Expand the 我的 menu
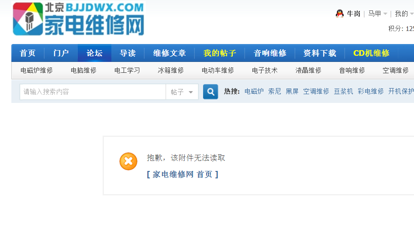The height and width of the screenshot is (232, 414). tap(404, 14)
